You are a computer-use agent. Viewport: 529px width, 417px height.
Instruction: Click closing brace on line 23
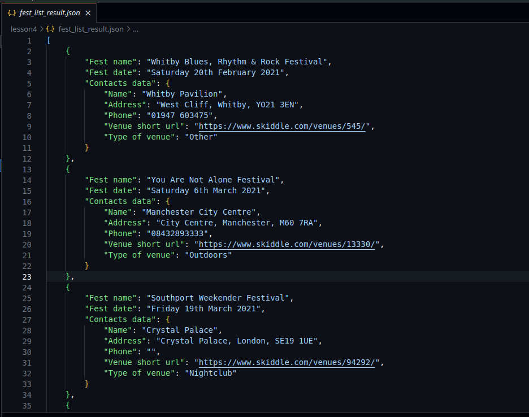pyautogui.click(x=68, y=277)
